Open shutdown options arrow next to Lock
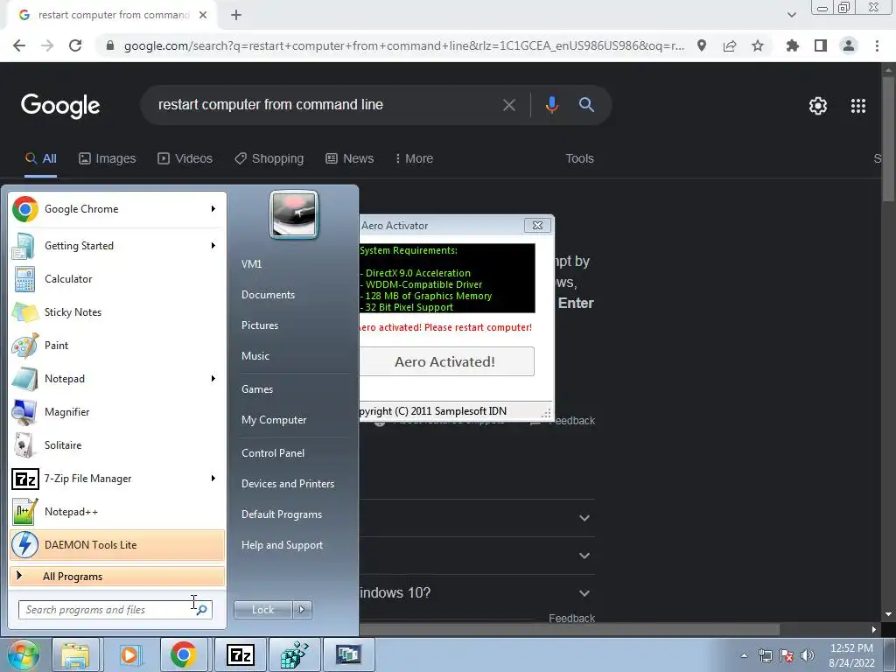 click(x=302, y=610)
